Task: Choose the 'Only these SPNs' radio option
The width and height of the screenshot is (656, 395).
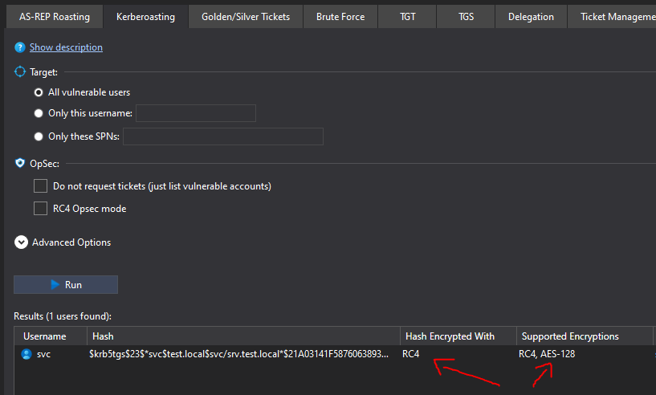Action: (x=39, y=136)
